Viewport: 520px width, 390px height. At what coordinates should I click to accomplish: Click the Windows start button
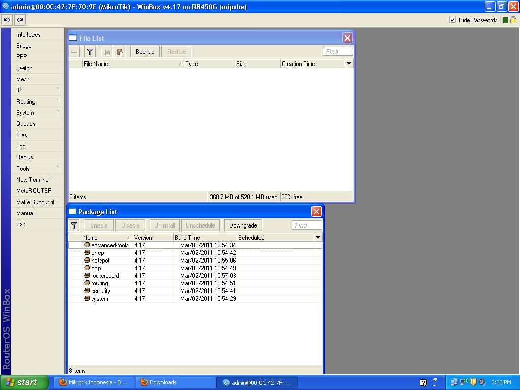pyautogui.click(x=24, y=383)
